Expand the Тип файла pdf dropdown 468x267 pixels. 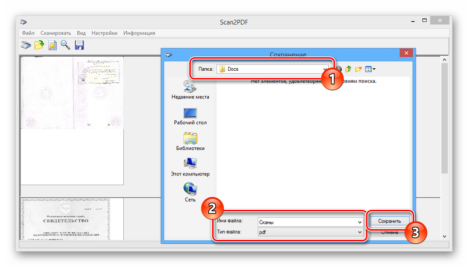click(360, 232)
